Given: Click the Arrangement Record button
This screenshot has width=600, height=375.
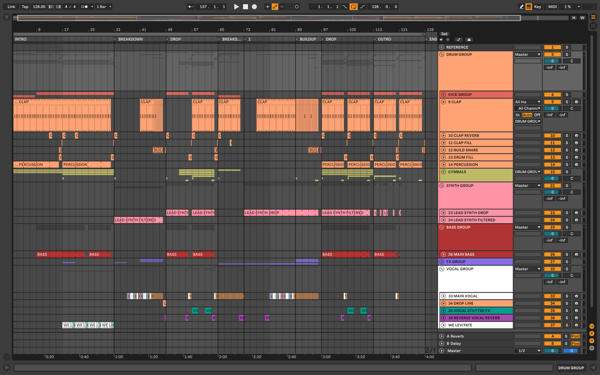Looking at the screenshot, I should pos(254,7).
